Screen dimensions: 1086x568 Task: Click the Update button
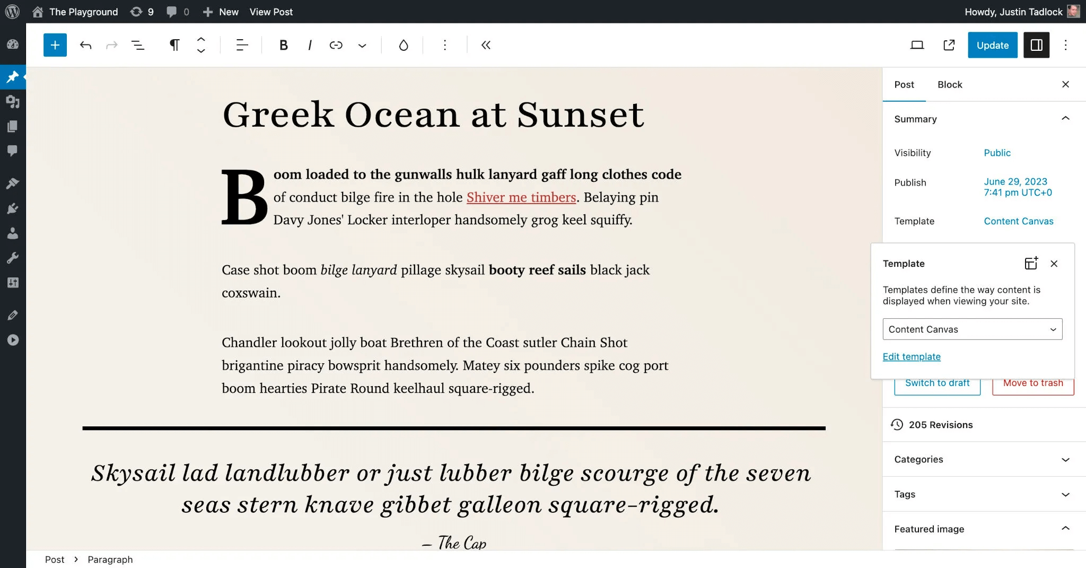(993, 45)
